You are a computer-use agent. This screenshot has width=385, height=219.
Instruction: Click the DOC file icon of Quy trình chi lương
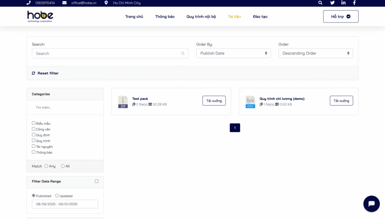coord(250,102)
